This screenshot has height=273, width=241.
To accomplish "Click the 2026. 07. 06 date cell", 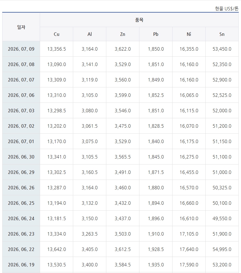I will [21, 95].
